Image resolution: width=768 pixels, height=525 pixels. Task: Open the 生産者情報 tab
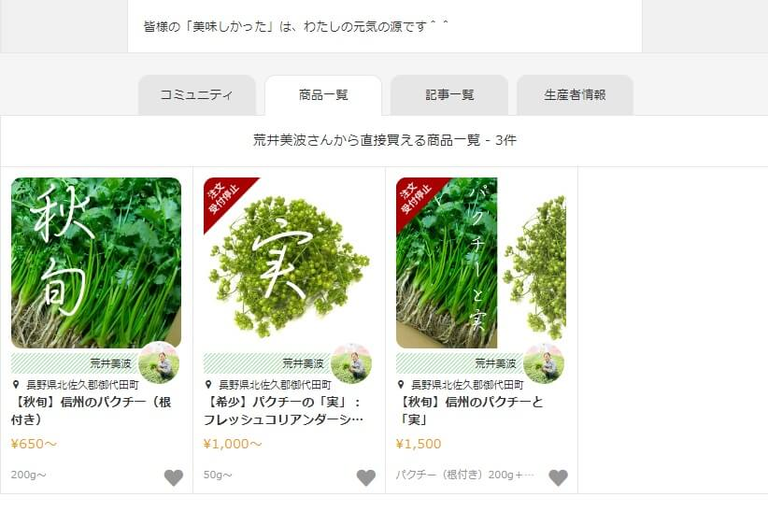(575, 95)
